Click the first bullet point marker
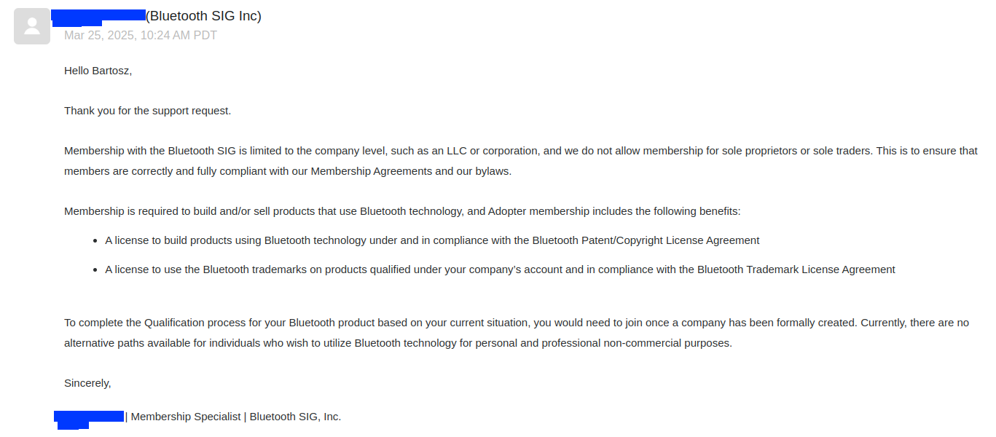 (x=95, y=240)
